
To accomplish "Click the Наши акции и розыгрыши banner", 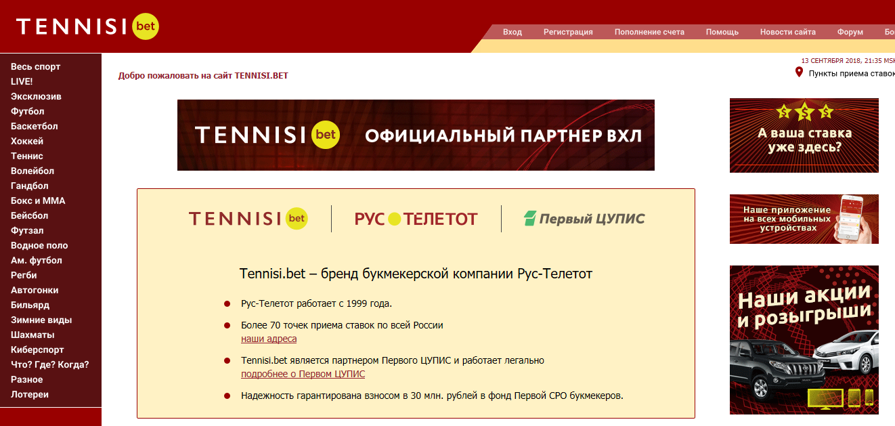I will [x=804, y=340].
